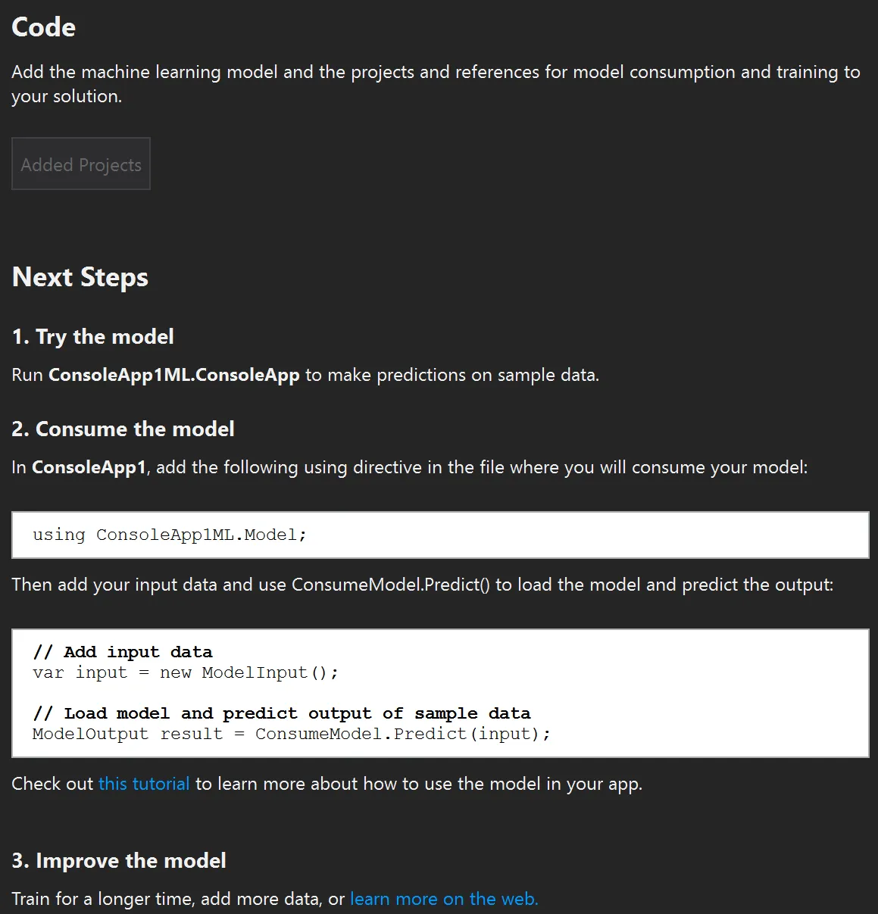The height and width of the screenshot is (914, 878).
Task: Follow the 'learn more on the web' link
Action: 444,899
